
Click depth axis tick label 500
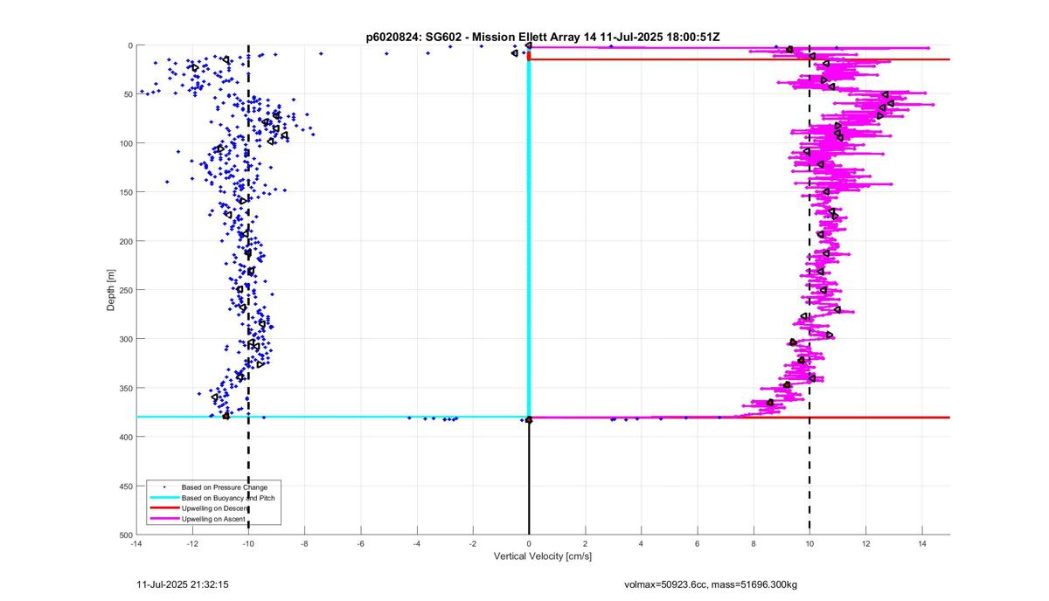pos(125,535)
